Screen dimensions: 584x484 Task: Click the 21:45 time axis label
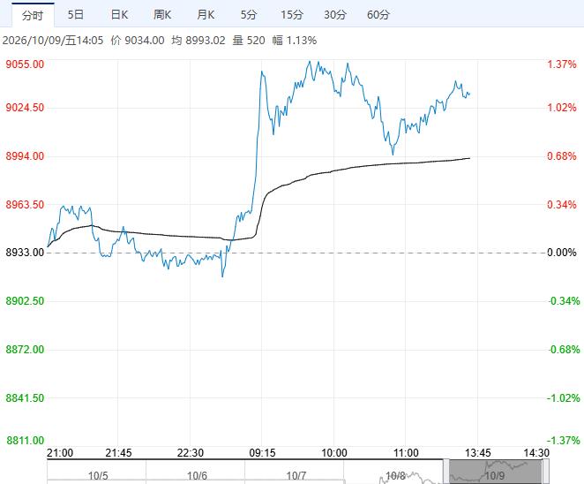point(118,453)
